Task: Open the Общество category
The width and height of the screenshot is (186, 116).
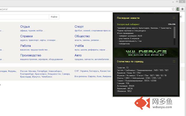Action: [x=82, y=36]
